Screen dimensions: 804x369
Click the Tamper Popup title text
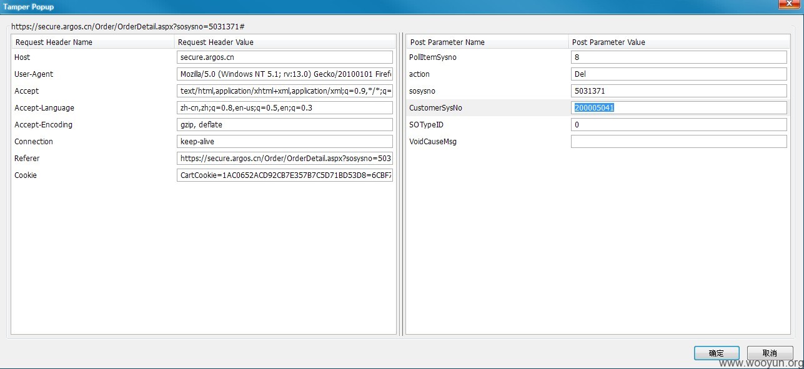pos(29,7)
